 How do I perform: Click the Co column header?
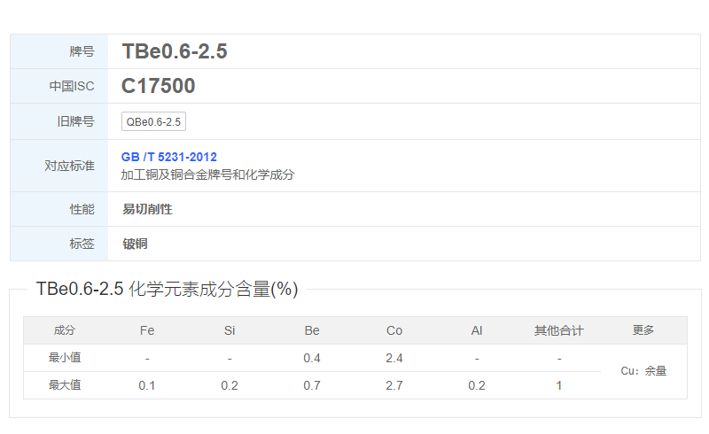click(x=394, y=330)
